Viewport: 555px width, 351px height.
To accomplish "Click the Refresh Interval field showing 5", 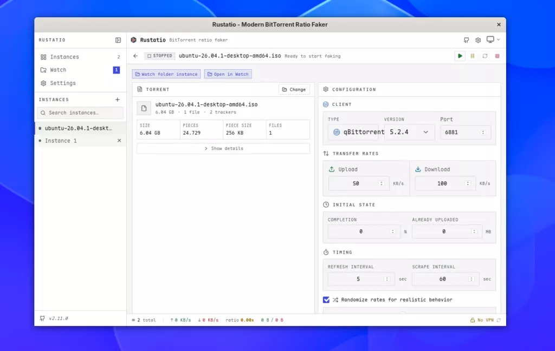I will pos(361,279).
